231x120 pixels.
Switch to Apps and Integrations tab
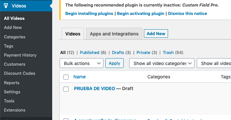click(x=114, y=33)
